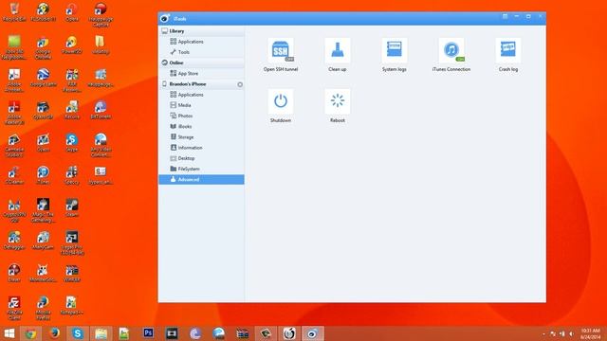Image resolution: width=607 pixels, height=341 pixels.
Task: Open the FileSystem browser
Action: point(201,169)
